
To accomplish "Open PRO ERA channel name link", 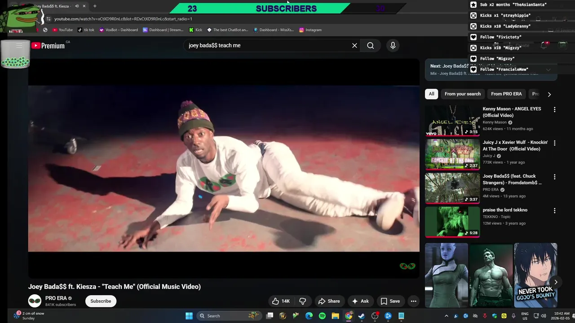I will [56, 298].
